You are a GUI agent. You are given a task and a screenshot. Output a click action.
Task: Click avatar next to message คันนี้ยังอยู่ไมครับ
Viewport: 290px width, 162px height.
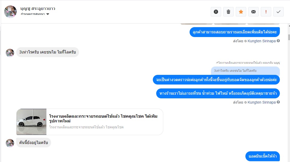coord(10,143)
